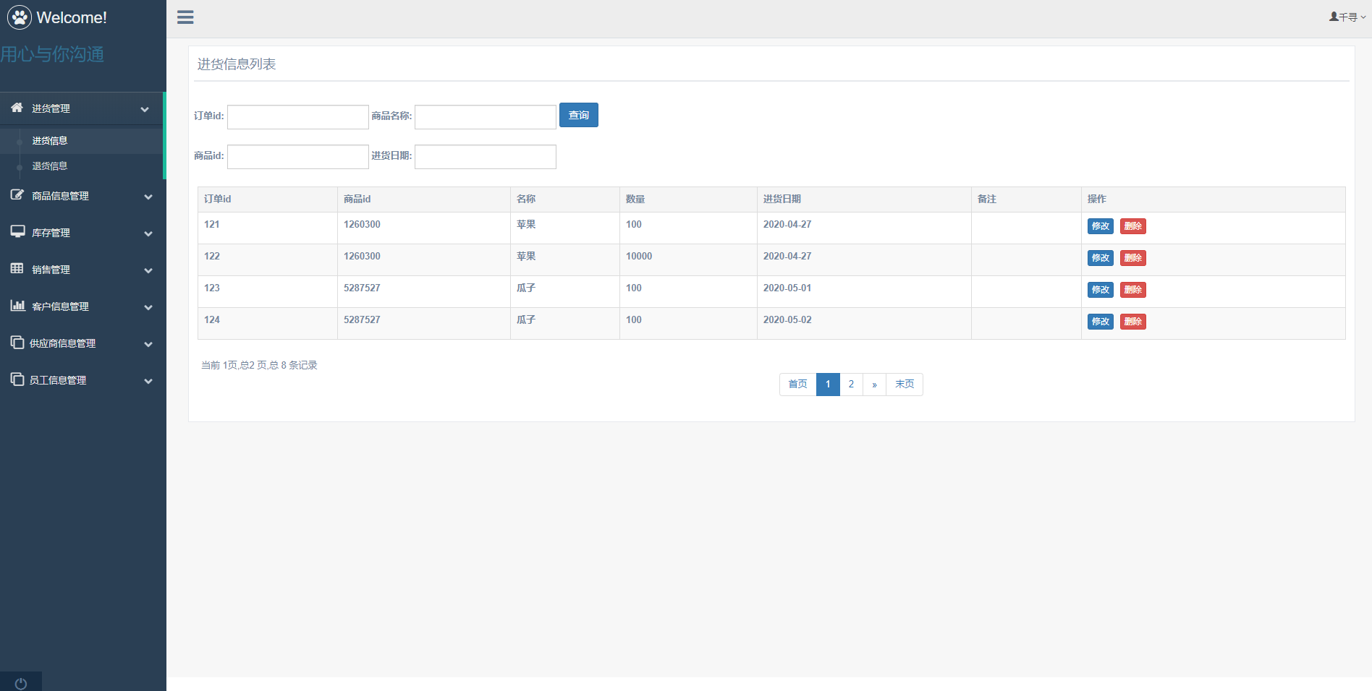Focus the 订单id input field
This screenshot has width=1372, height=691.
(x=298, y=117)
